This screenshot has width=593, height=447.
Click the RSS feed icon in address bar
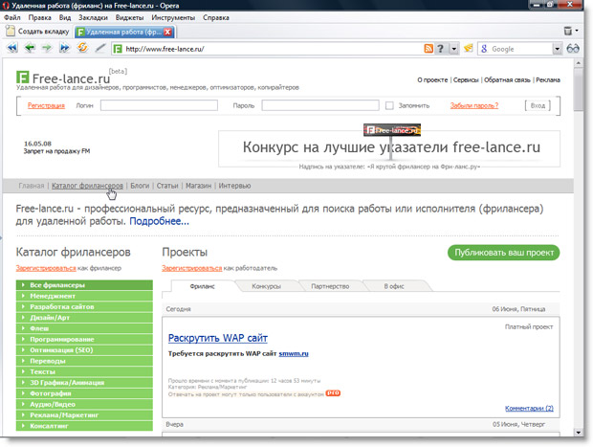[x=428, y=49]
